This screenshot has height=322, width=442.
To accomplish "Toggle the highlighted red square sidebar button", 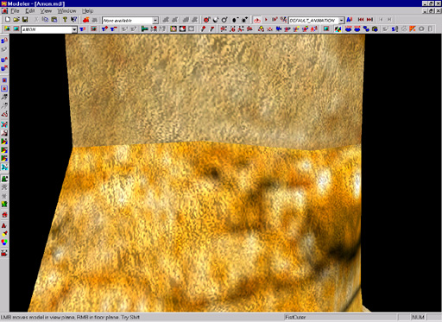I will [4, 89].
